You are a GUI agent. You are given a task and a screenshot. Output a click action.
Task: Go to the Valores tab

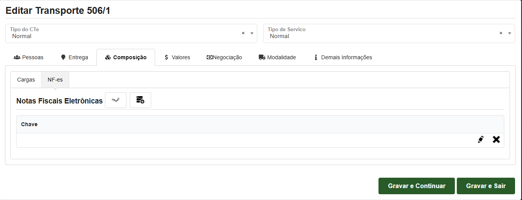[177, 57]
